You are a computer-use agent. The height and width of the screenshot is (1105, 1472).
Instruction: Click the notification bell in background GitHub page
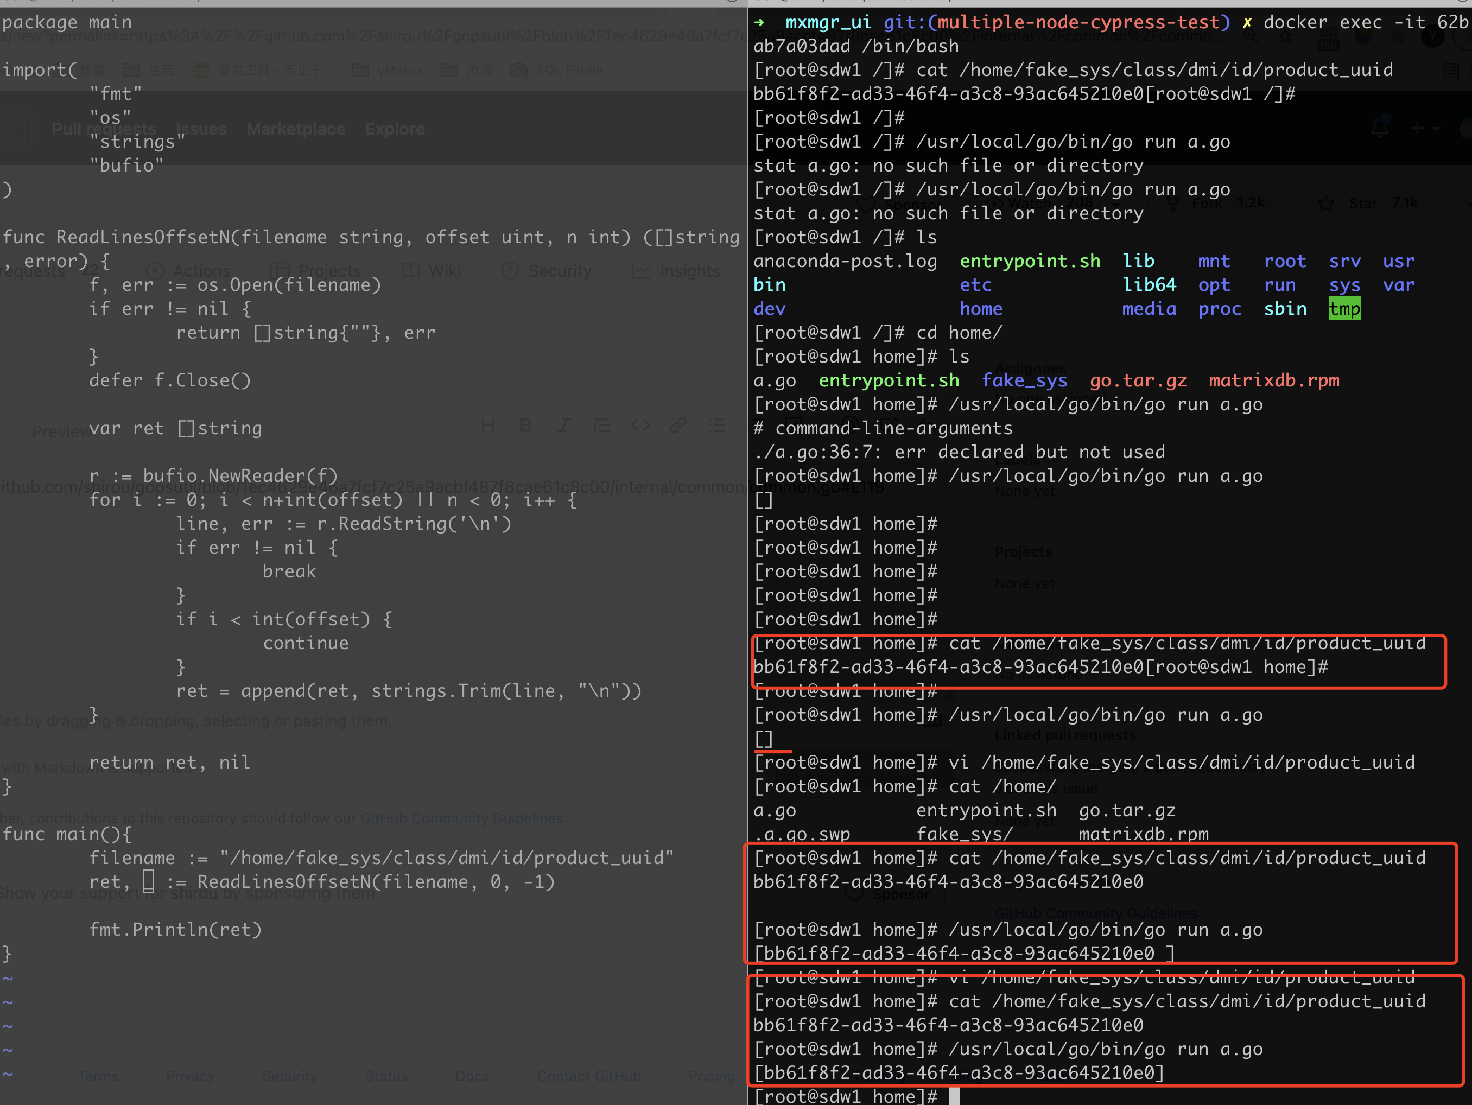[x=1380, y=129]
